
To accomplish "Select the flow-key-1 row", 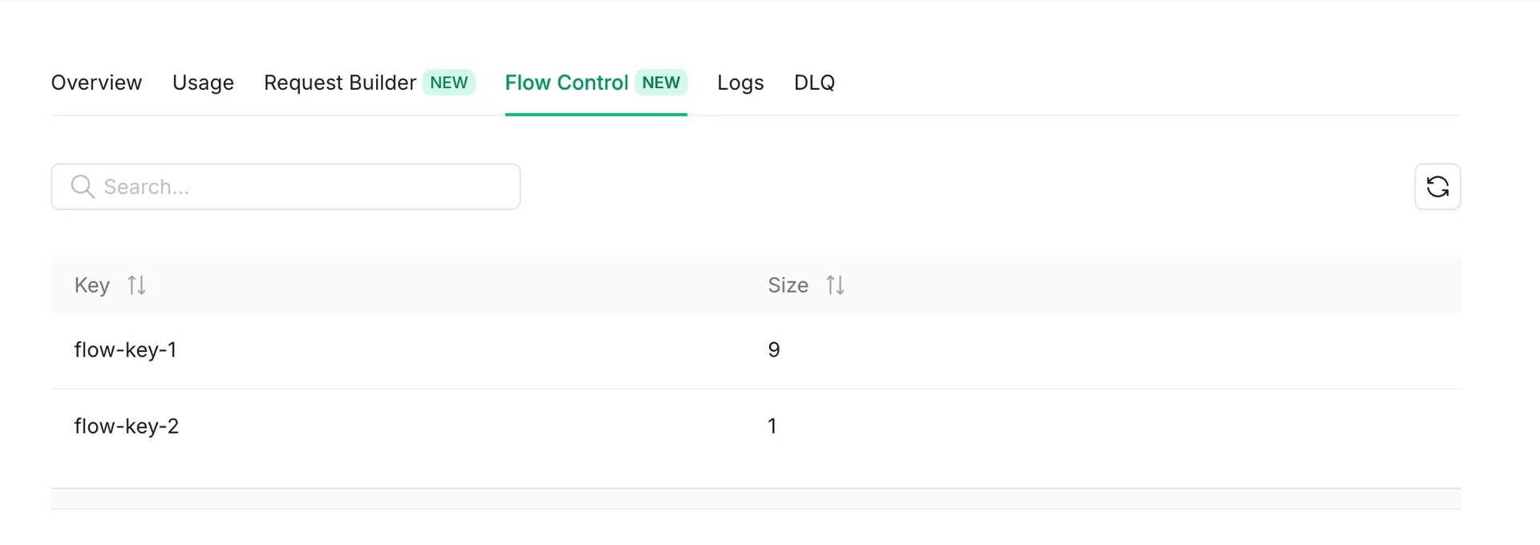I will [756, 350].
